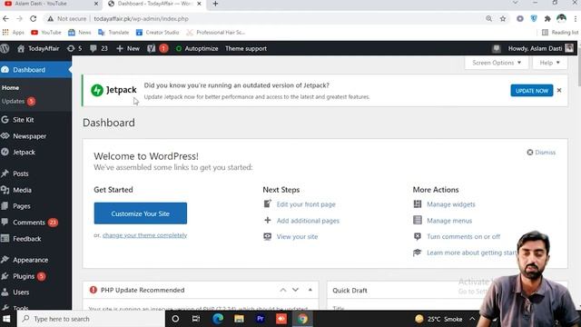Move PHP Update Recommended box up
The width and height of the screenshot is (581, 327).
[x=282, y=290]
